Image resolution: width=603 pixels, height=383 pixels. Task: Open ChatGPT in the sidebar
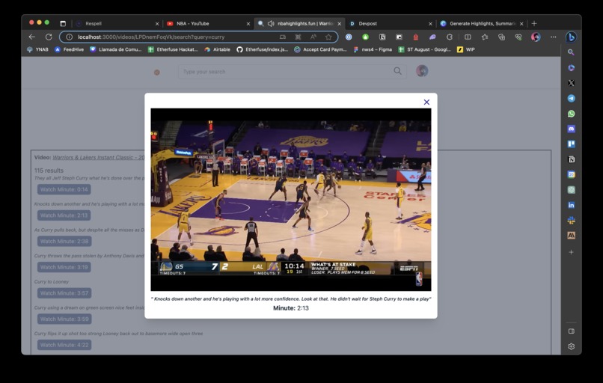(x=571, y=189)
